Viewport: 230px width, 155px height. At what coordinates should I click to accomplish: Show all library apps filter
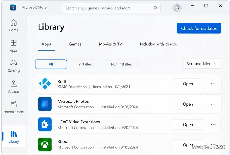(x=51, y=64)
